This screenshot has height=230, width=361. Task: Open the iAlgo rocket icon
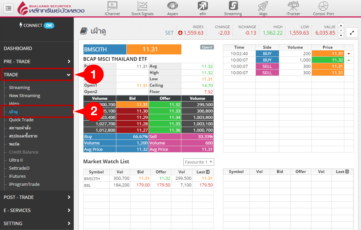coord(263,6)
